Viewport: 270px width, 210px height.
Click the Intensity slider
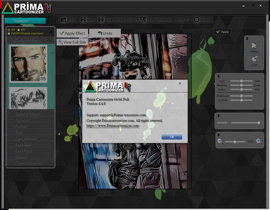pyautogui.click(x=246, y=123)
